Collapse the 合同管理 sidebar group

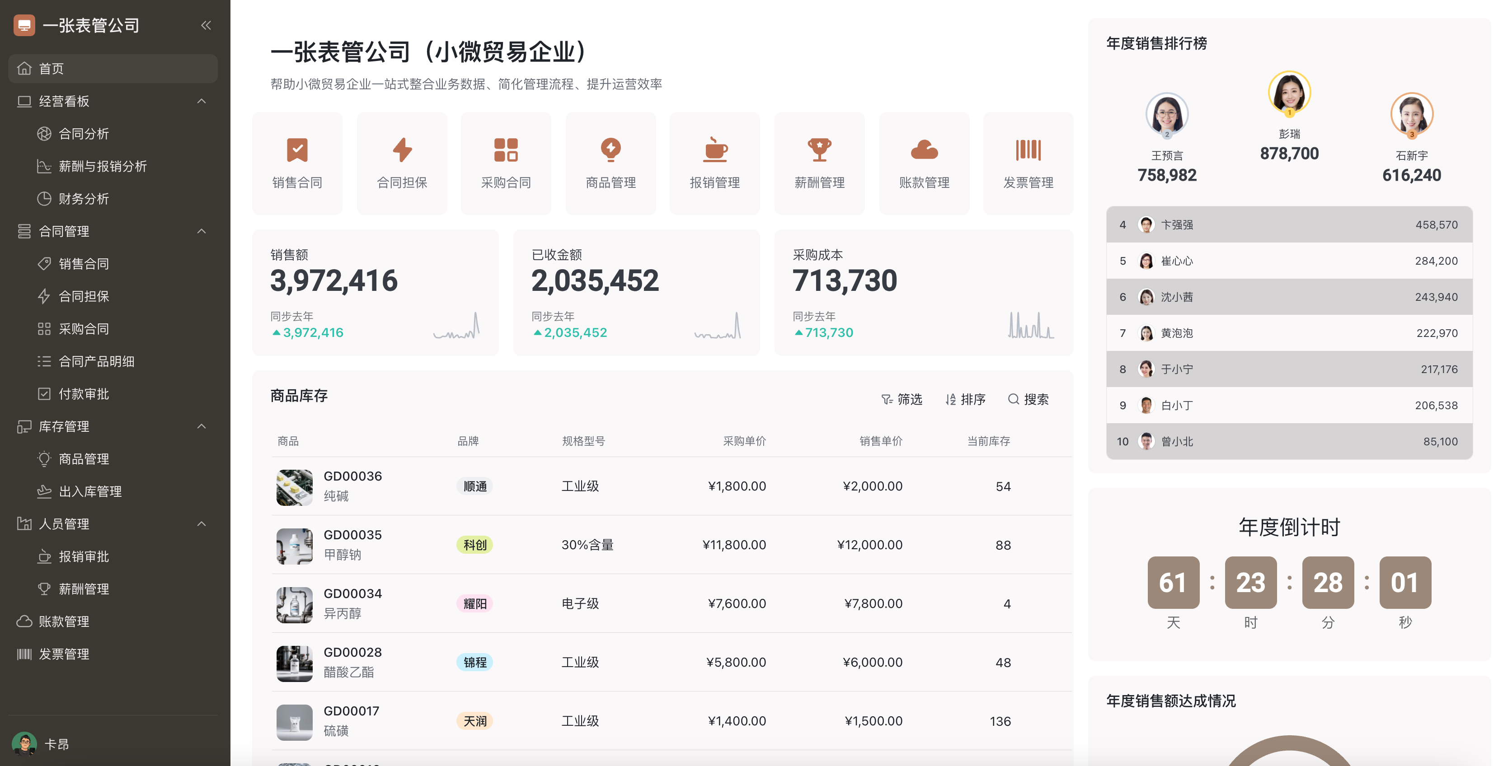[201, 231]
